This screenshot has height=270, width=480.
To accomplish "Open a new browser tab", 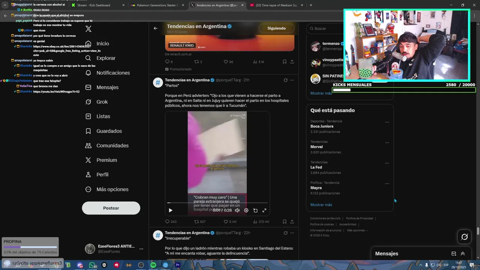I will point(311,5).
